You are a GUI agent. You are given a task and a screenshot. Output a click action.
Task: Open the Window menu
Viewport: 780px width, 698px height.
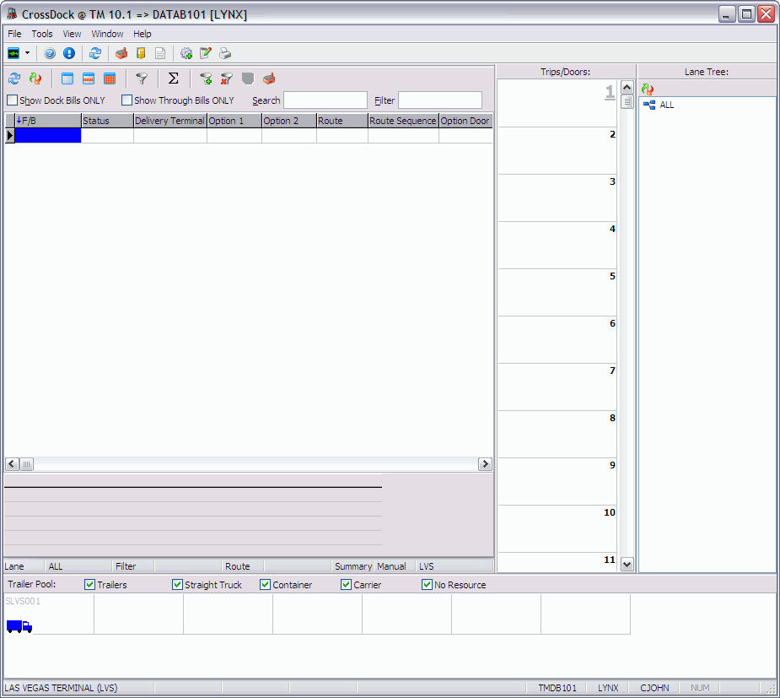(x=107, y=34)
